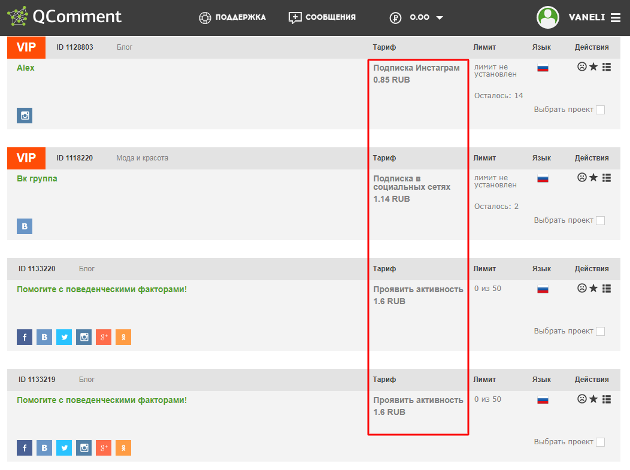The width and height of the screenshot is (630, 470).
Task: Tick Выбрать проект checkbox on project 1133219
Action: 599,442
